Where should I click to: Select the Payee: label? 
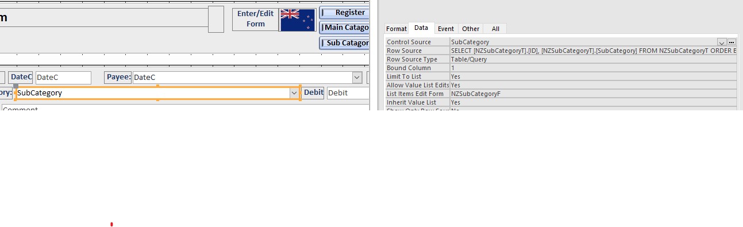click(x=118, y=77)
